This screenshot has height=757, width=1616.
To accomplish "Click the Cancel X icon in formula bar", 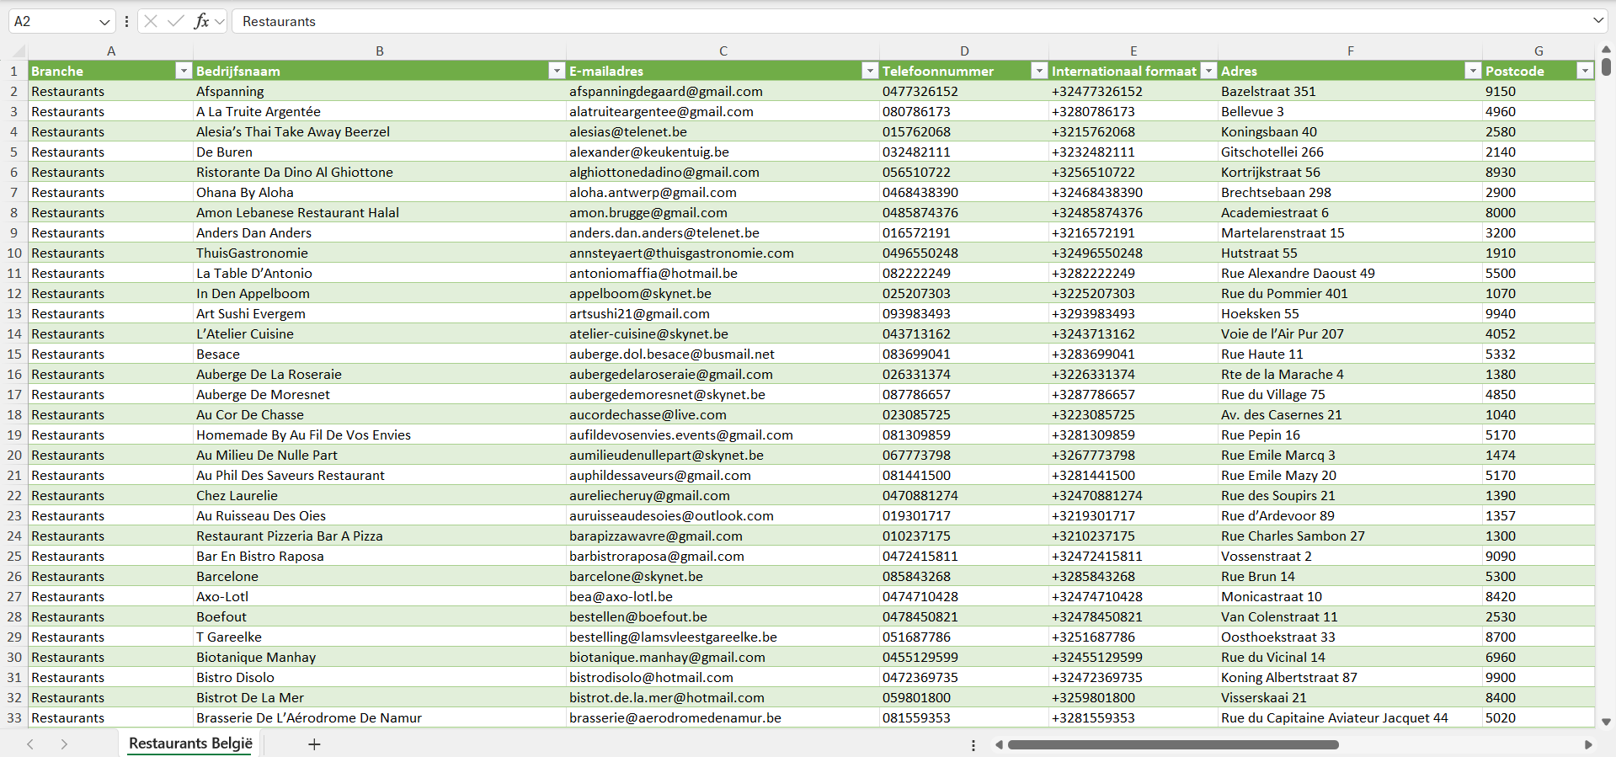I will tap(151, 21).
